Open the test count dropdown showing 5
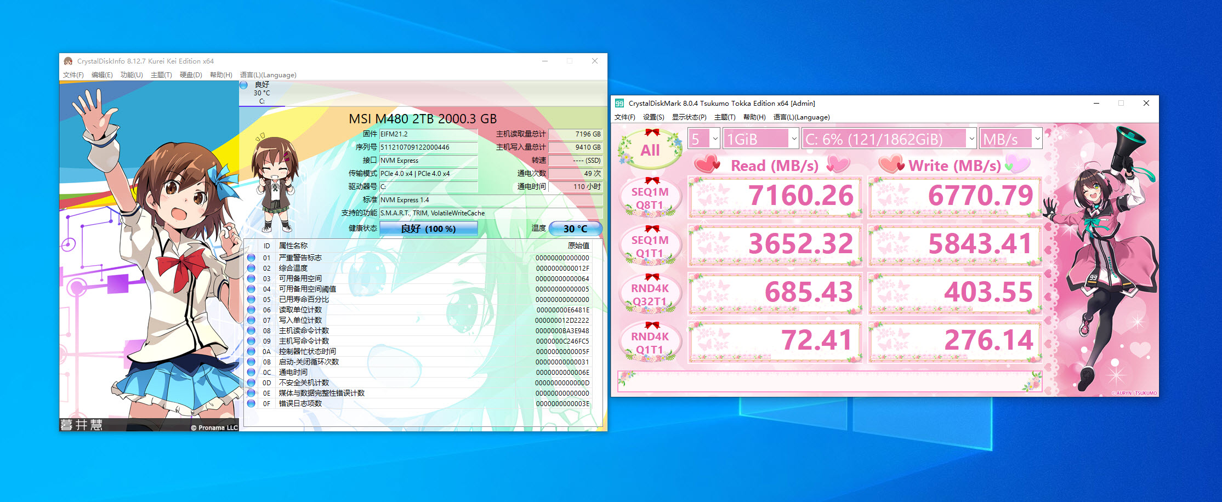This screenshot has height=502, width=1222. pos(703,138)
